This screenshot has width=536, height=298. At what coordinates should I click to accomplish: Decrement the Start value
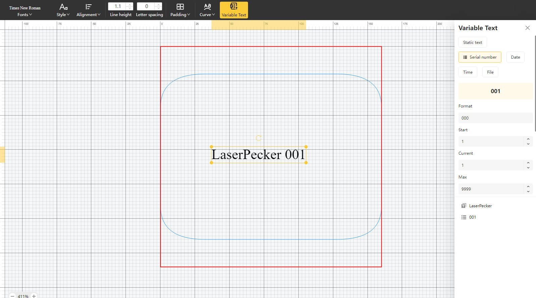pyautogui.click(x=528, y=144)
